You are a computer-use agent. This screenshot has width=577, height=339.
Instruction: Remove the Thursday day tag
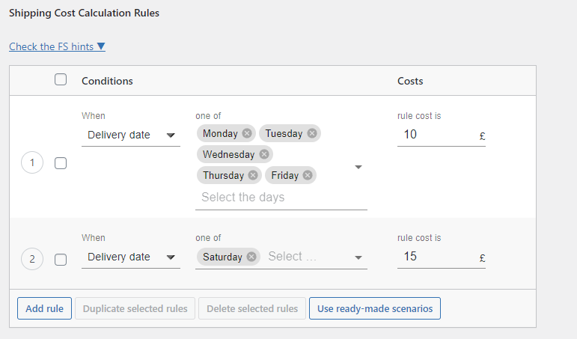(253, 175)
